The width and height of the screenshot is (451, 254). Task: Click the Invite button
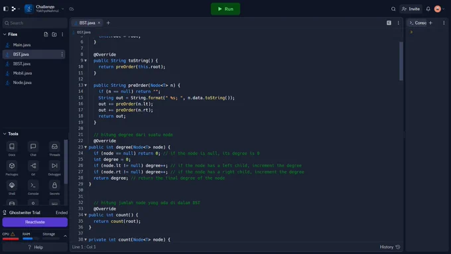(411, 9)
